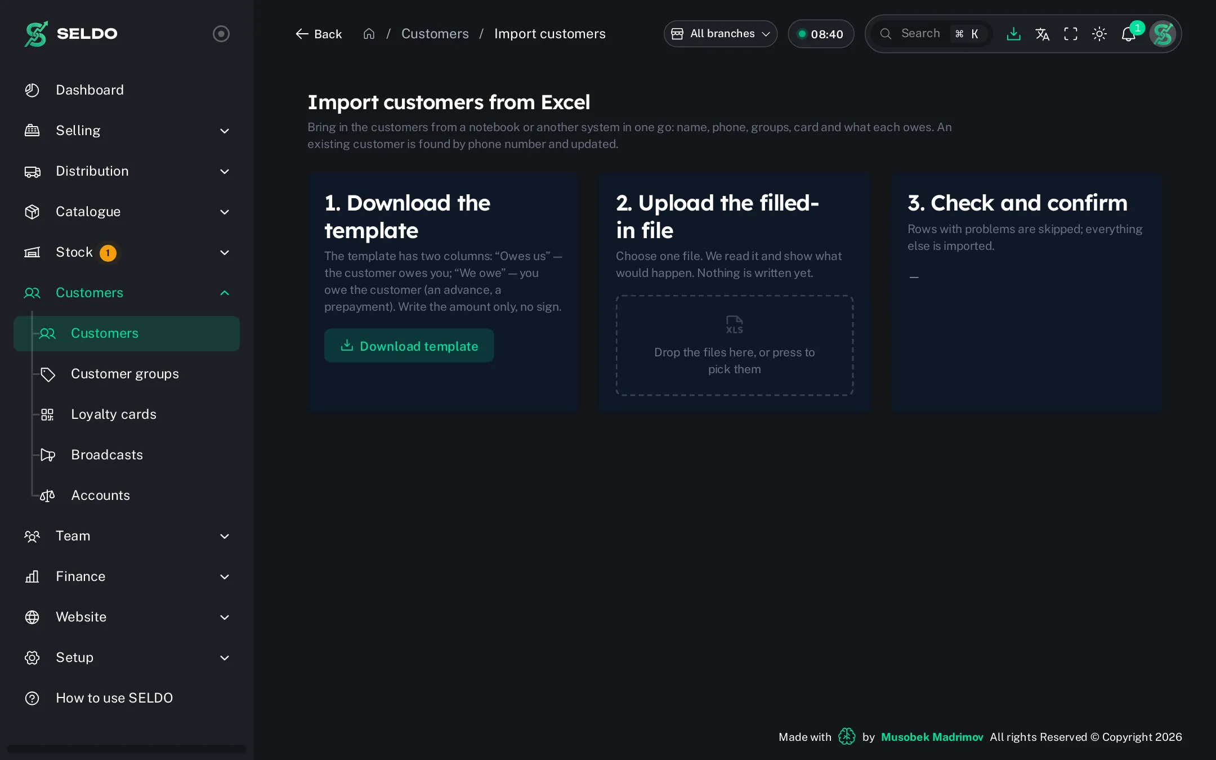Collapse the Customers menu chevron

coord(225,293)
